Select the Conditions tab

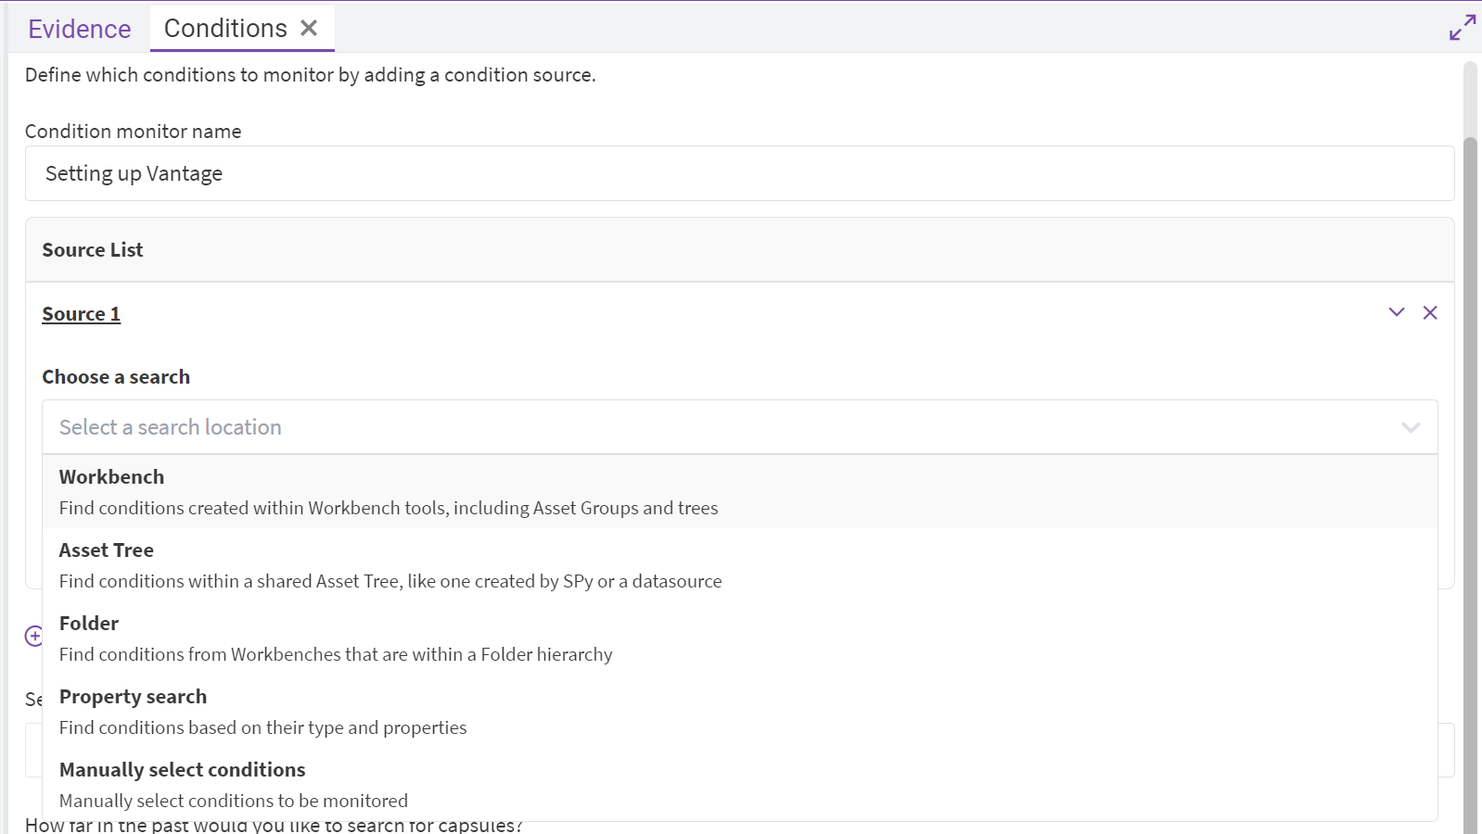point(225,29)
